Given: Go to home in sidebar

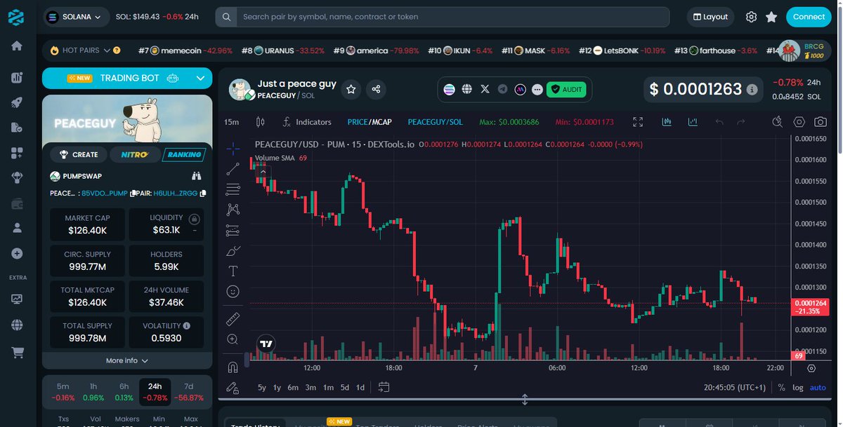Looking at the screenshot, I should (x=17, y=46).
